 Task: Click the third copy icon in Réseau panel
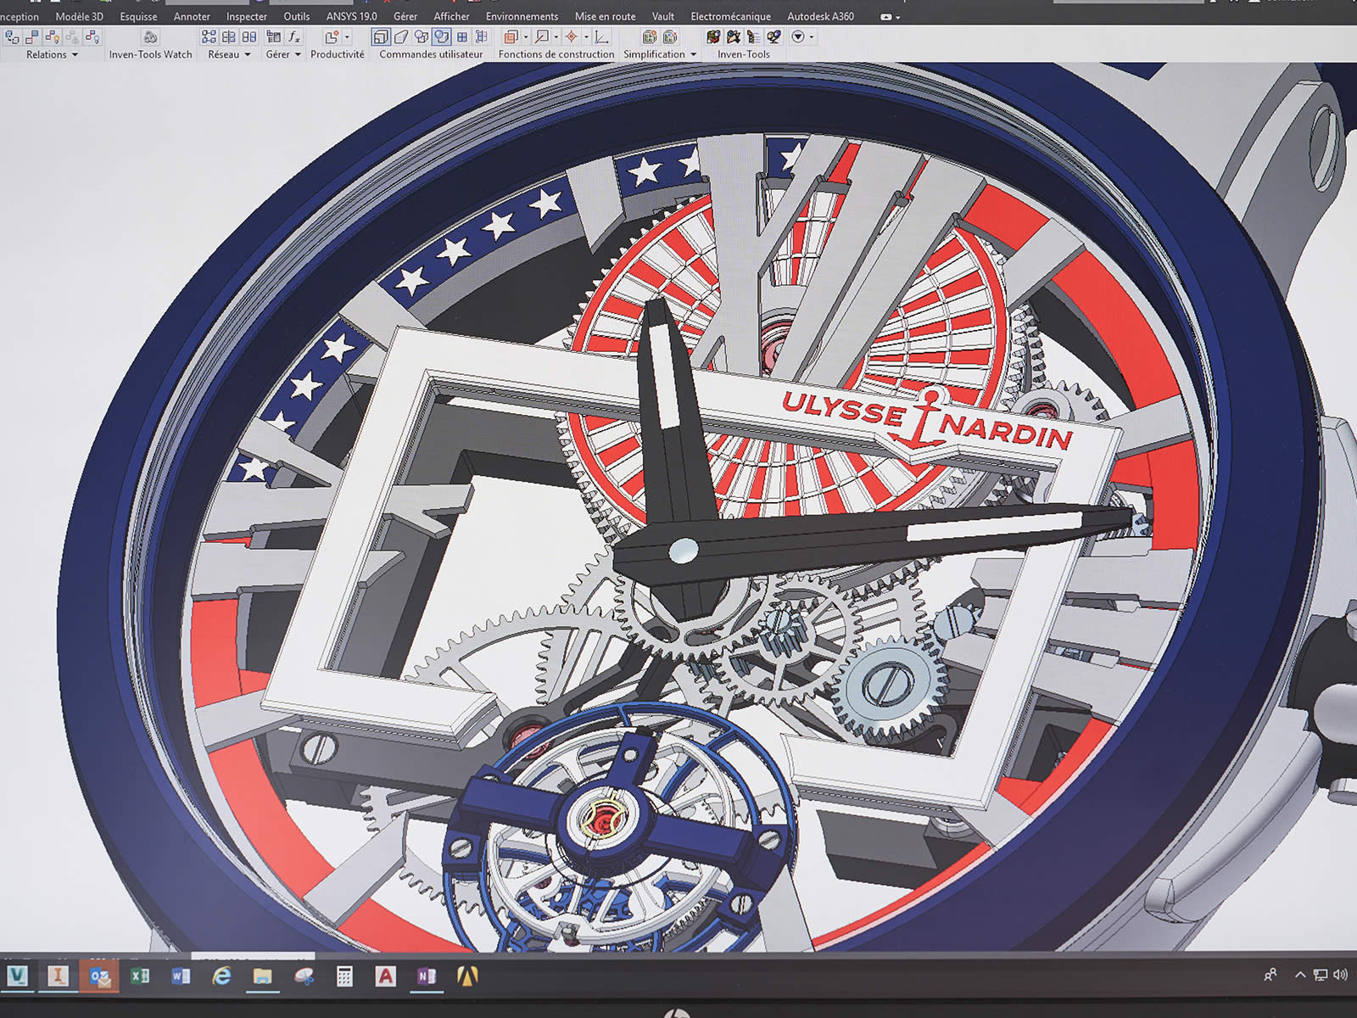(249, 37)
